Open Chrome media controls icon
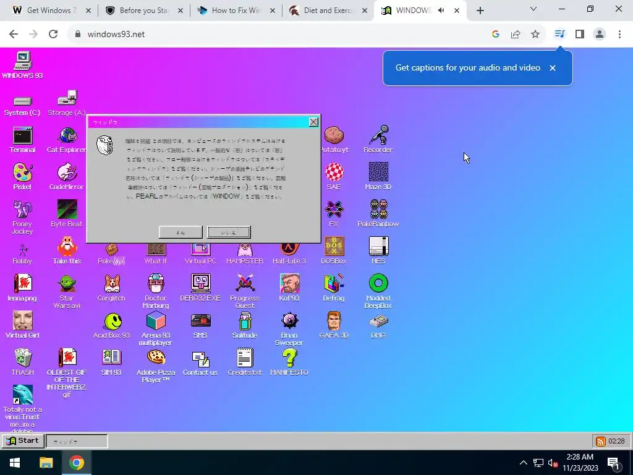This screenshot has width=633, height=475. [559, 35]
